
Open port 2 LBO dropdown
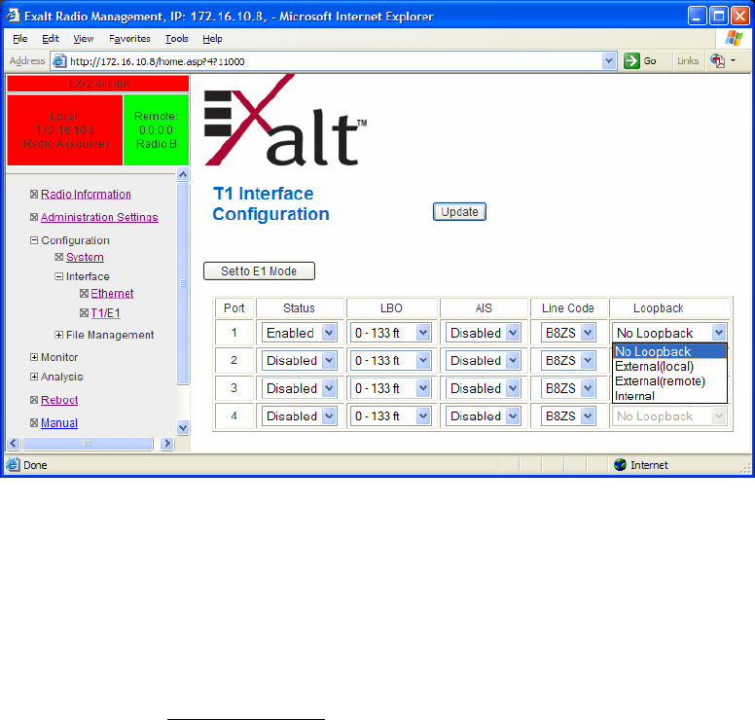(x=423, y=360)
